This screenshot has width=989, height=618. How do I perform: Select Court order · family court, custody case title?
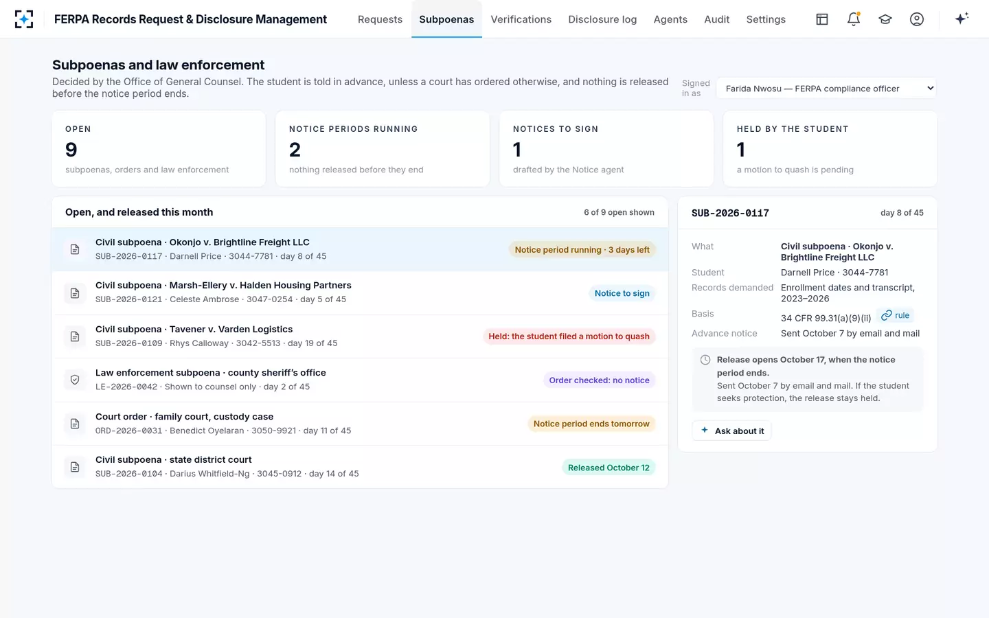[x=184, y=416]
